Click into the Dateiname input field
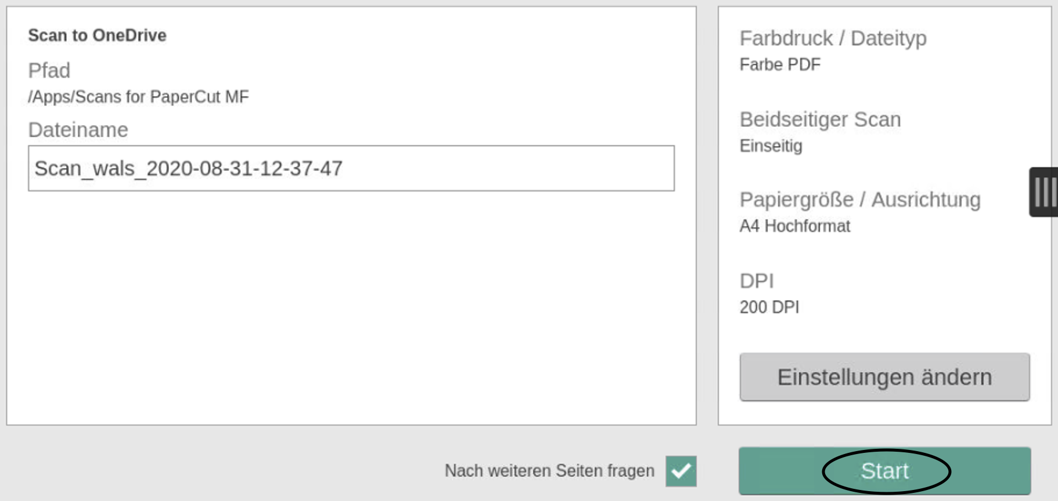The width and height of the screenshot is (1058, 501). coord(351,168)
